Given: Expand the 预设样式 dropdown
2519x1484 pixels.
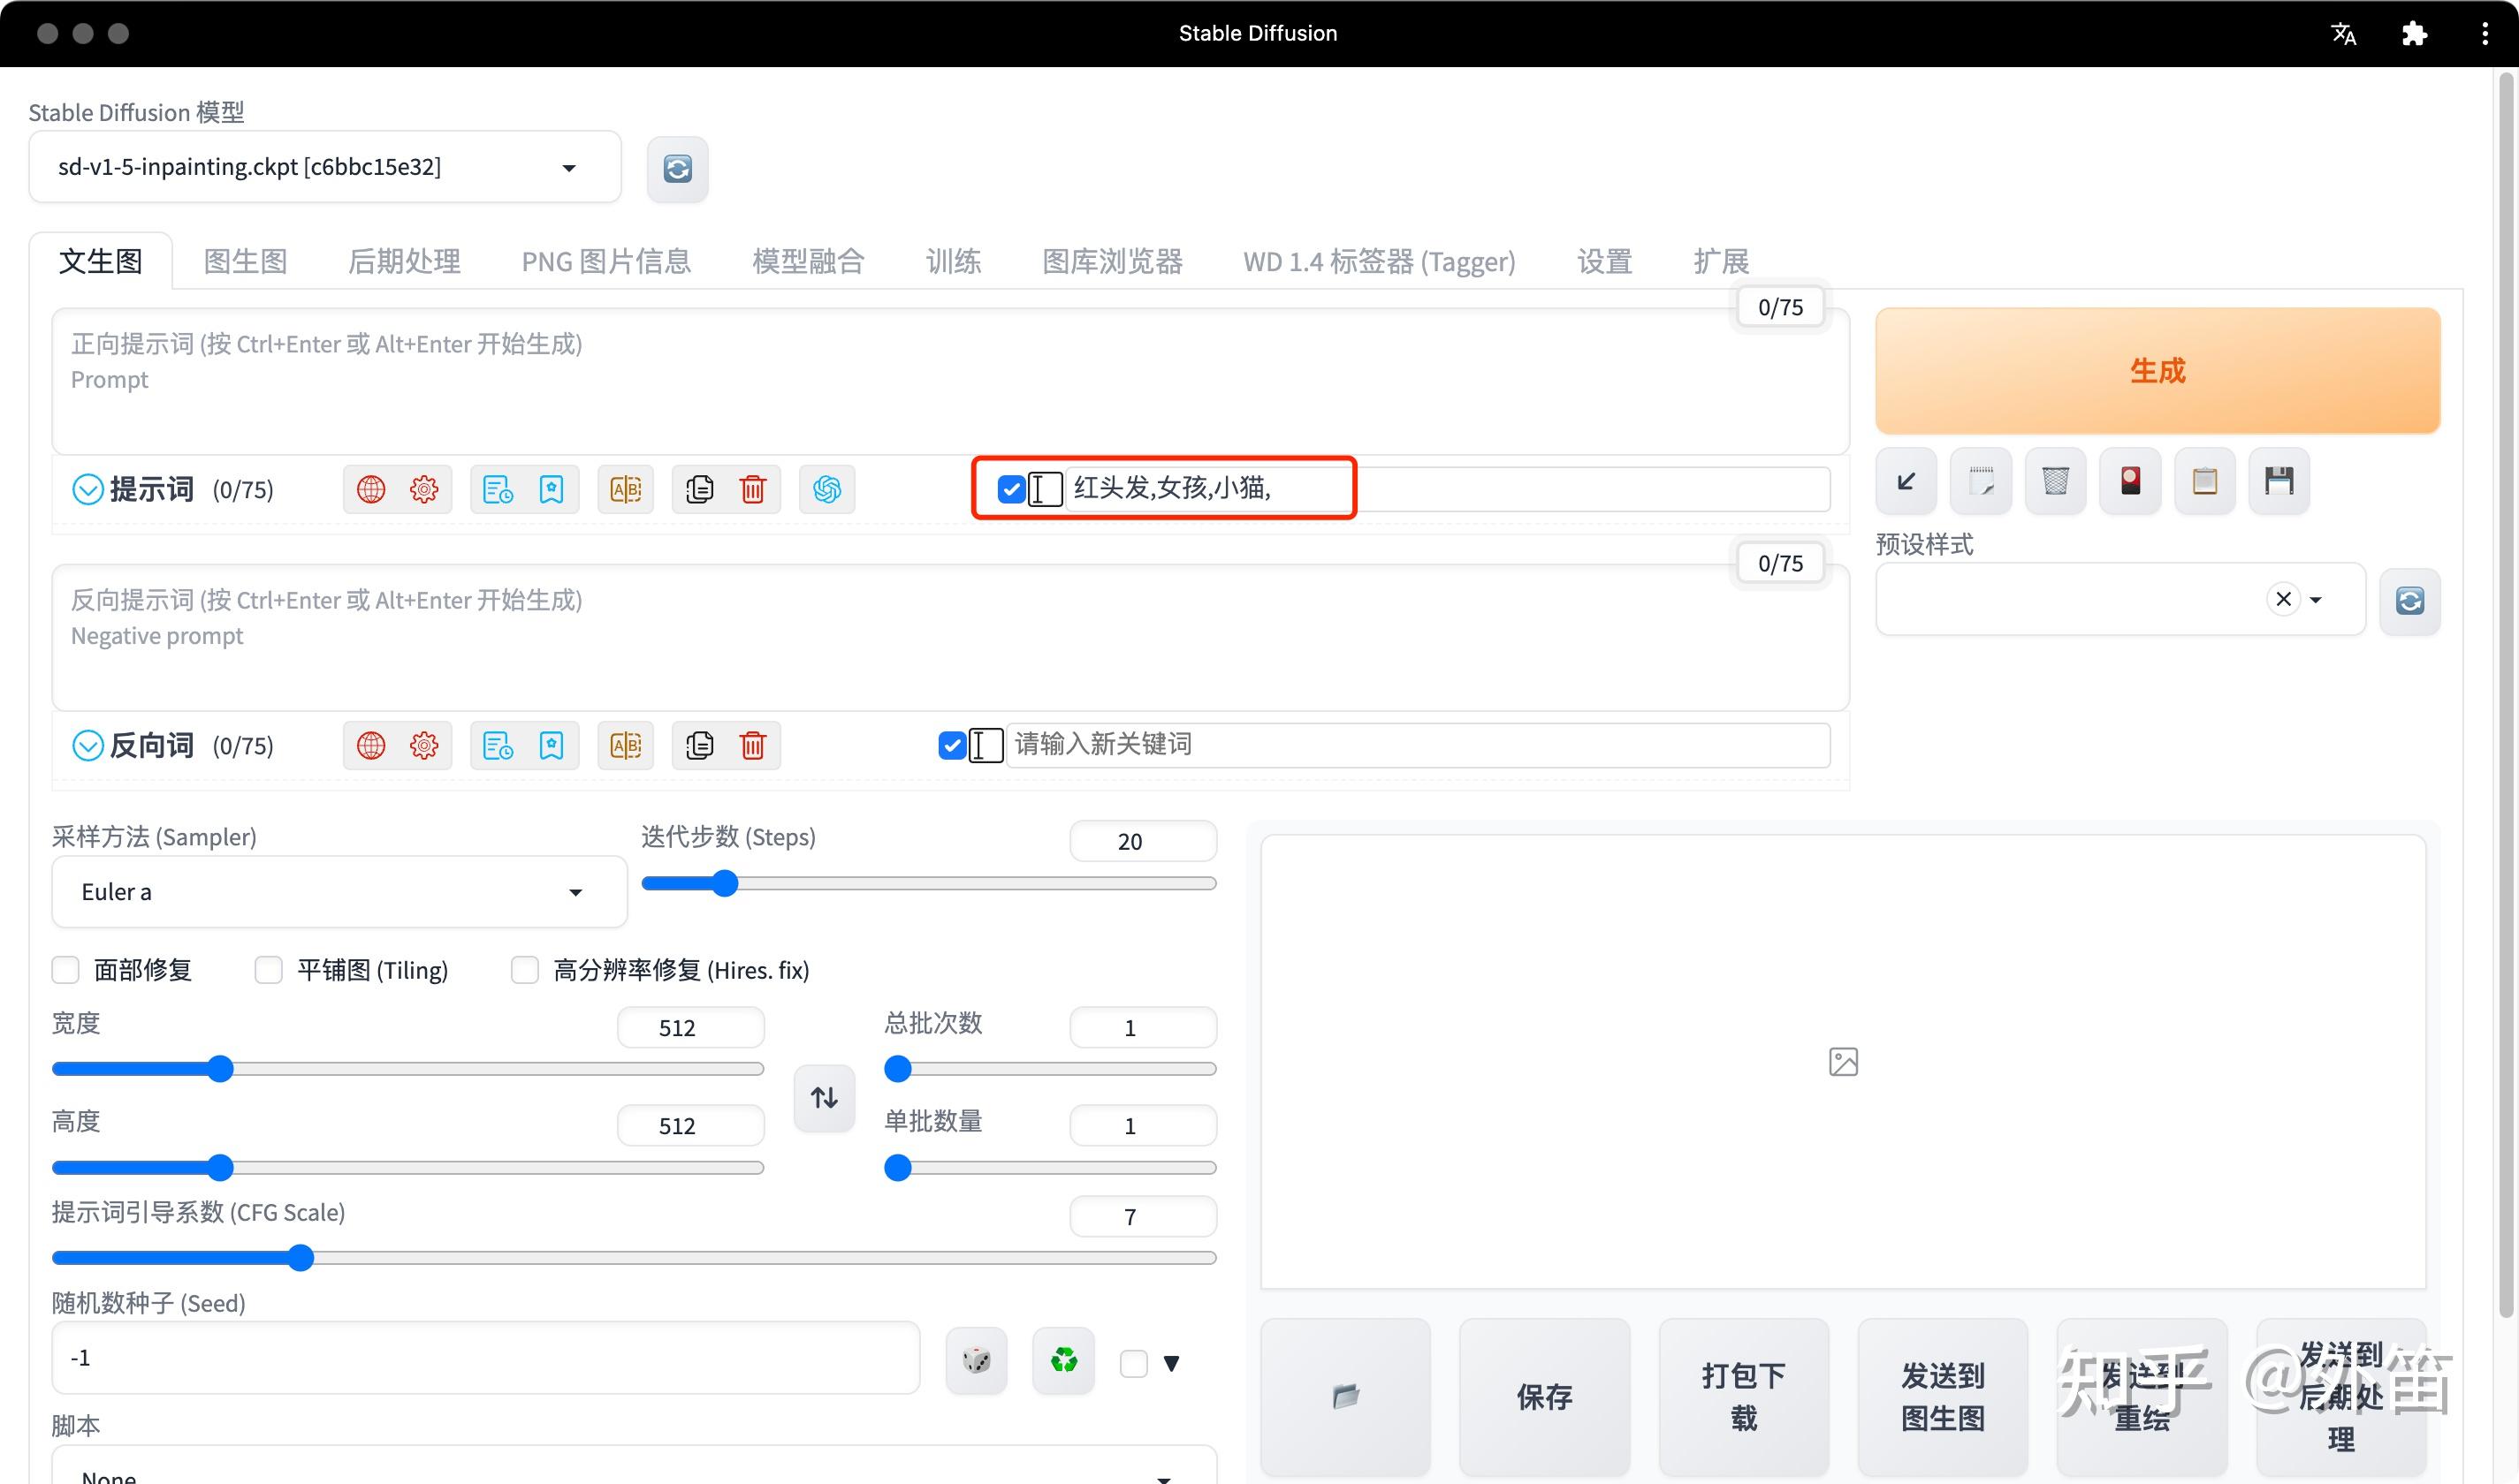Looking at the screenshot, I should [x=2315, y=599].
